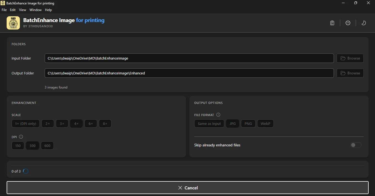Set DPI to 300
The width and height of the screenshot is (375, 196).
point(33,146)
